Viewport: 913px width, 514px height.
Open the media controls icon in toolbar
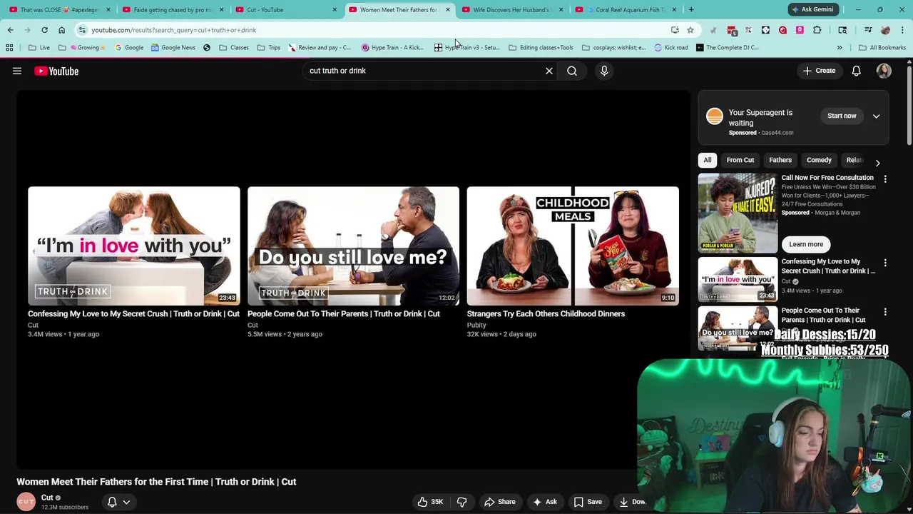tap(868, 30)
